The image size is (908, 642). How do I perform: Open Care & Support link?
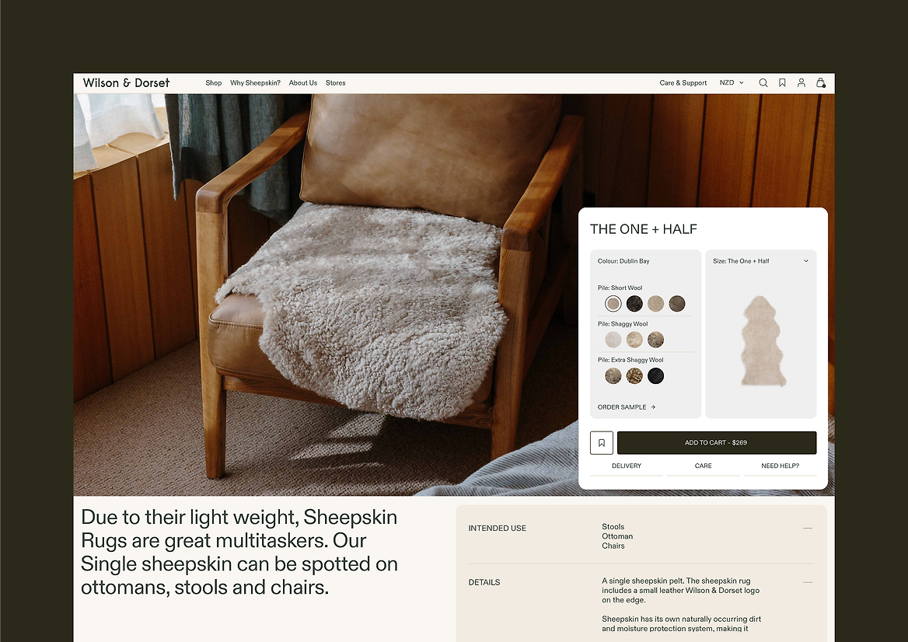(x=683, y=83)
